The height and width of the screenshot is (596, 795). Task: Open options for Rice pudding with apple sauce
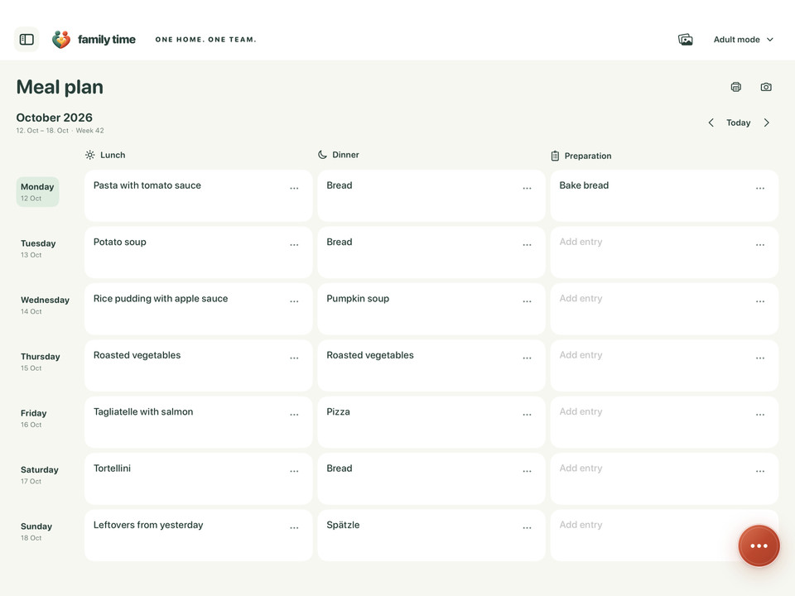294,301
